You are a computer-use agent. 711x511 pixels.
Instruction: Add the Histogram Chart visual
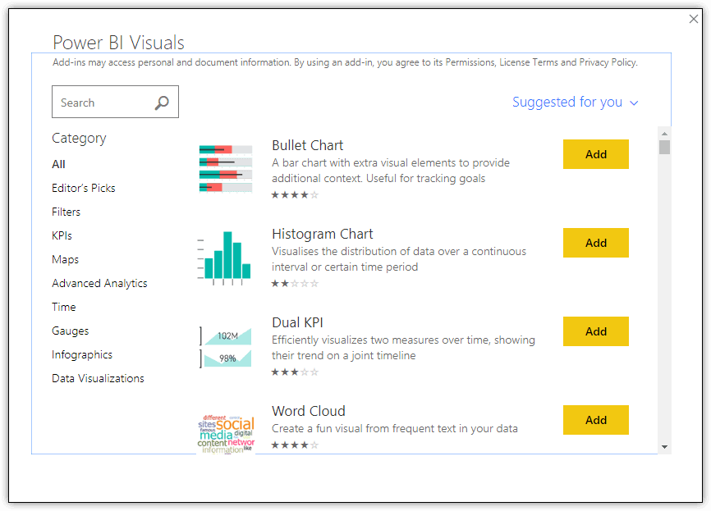click(x=596, y=243)
